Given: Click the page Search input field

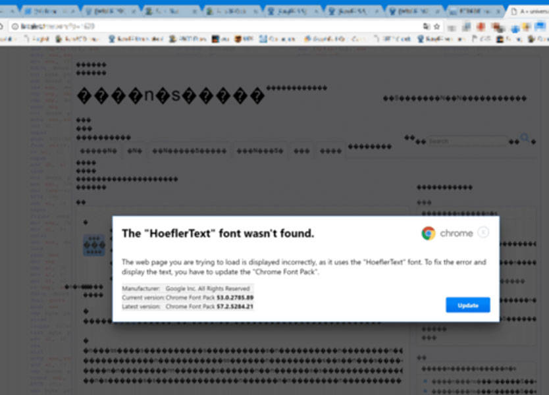Looking at the screenshot, I should click(467, 141).
